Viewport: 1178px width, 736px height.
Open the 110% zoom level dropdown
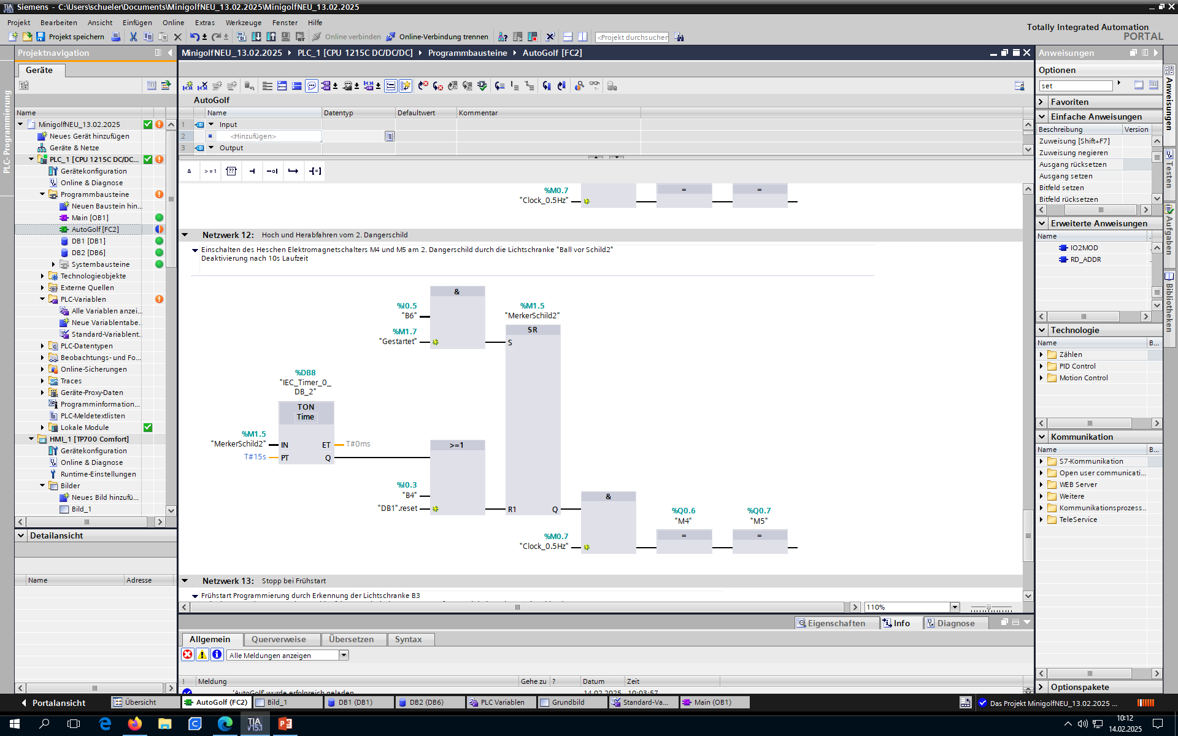(954, 607)
